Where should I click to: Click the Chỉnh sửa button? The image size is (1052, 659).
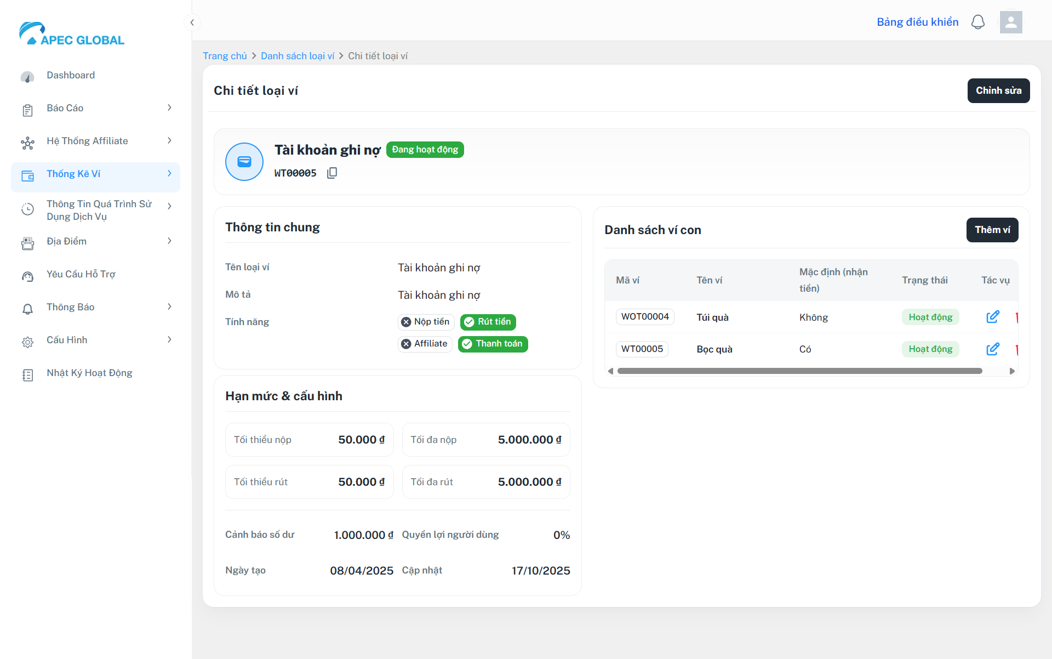(998, 90)
